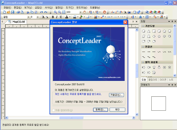
Task: Switch to the 아이콘 tab
Action: pyautogui.click(x=163, y=80)
